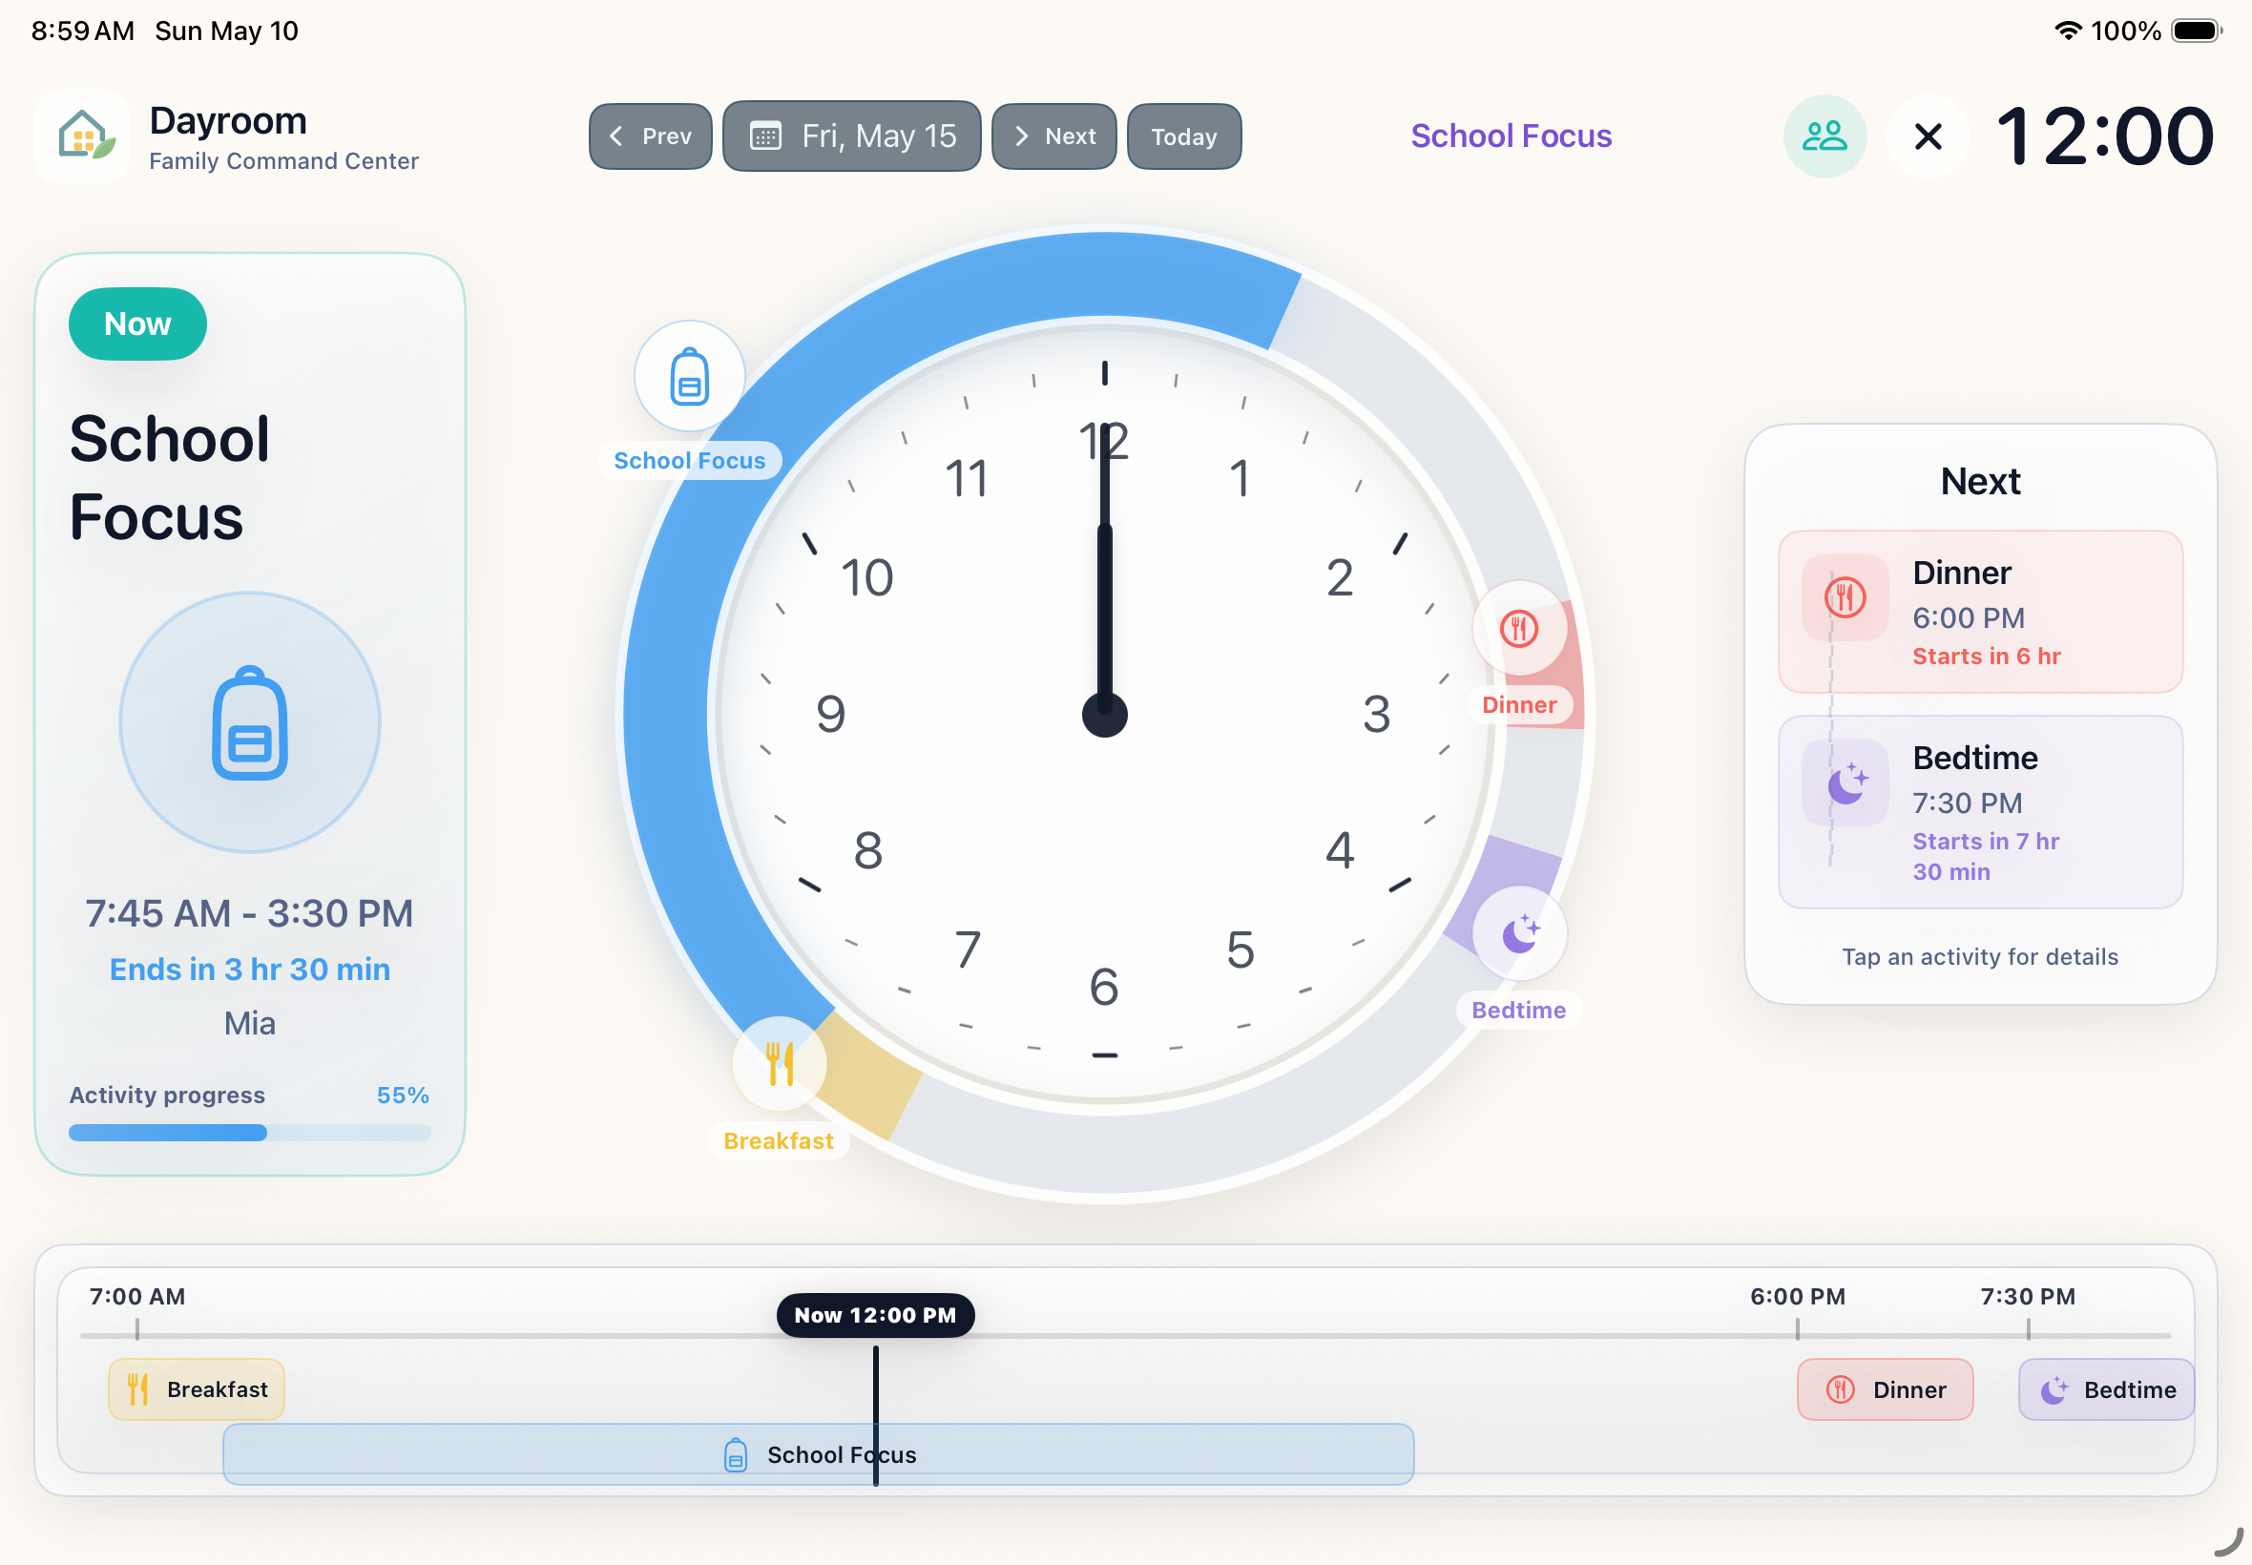Tap the Wi-Fi status icon
The width and height of the screenshot is (2252, 1565).
click(x=2068, y=31)
